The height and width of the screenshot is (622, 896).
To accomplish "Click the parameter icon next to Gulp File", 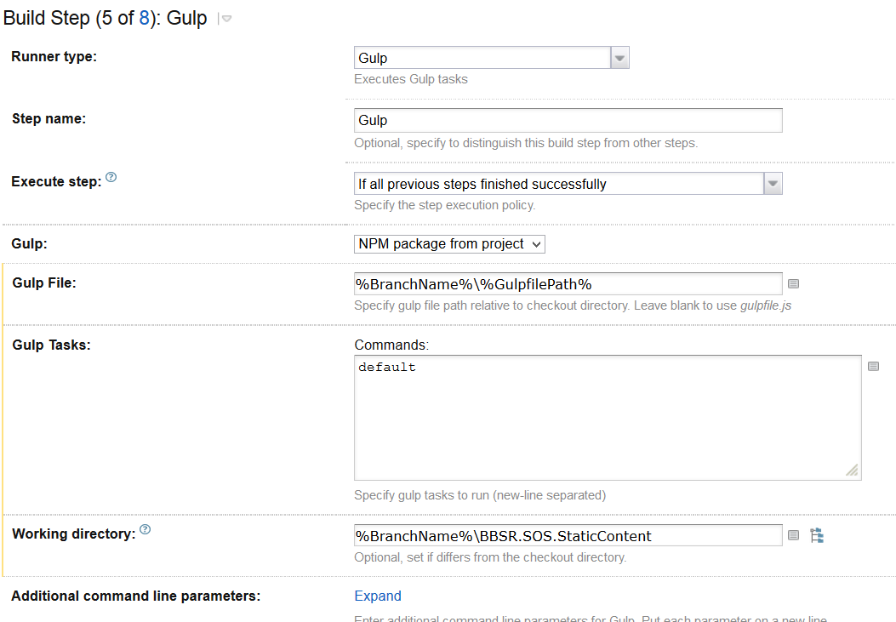I will coord(793,284).
